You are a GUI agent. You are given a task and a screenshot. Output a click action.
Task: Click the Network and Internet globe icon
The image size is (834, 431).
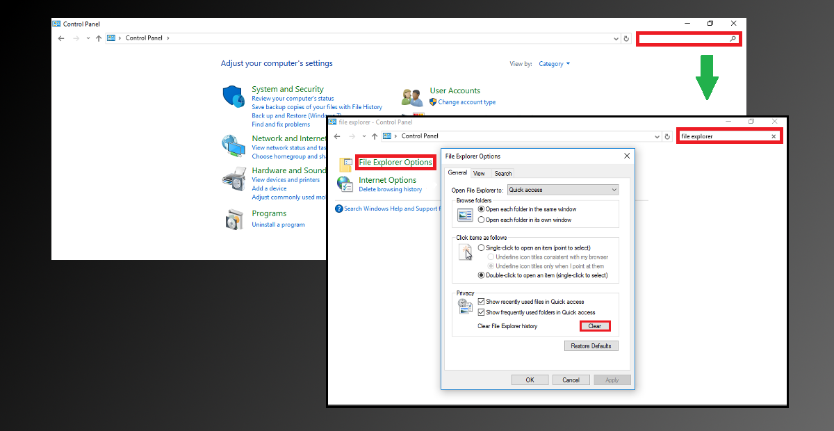234,146
